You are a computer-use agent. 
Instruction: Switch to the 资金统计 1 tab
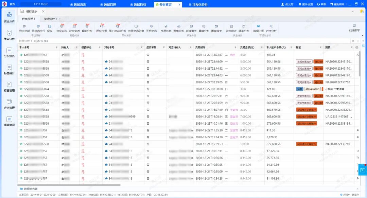coord(51,19)
